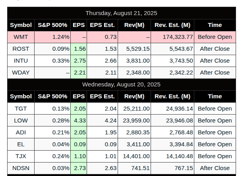Click the TGT symbol cell
The height and width of the screenshot is (176, 240).
pyautogui.click(x=21, y=109)
